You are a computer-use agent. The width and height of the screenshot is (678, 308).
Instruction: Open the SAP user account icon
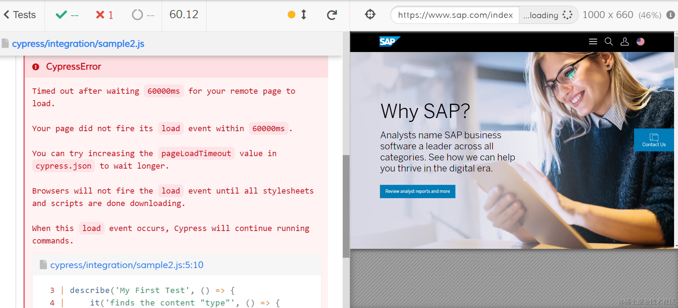625,42
